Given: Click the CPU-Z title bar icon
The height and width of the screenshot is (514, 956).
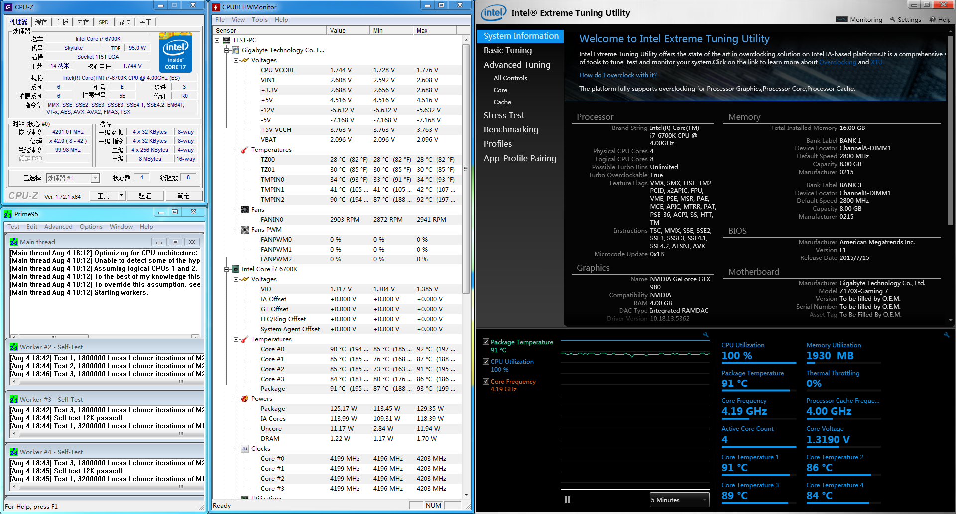Looking at the screenshot, I should (x=8, y=7).
